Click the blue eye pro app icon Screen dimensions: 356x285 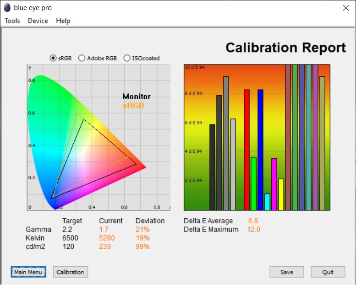7,8
